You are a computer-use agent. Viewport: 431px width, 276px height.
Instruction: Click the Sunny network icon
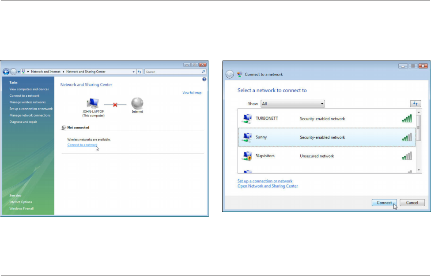point(247,137)
